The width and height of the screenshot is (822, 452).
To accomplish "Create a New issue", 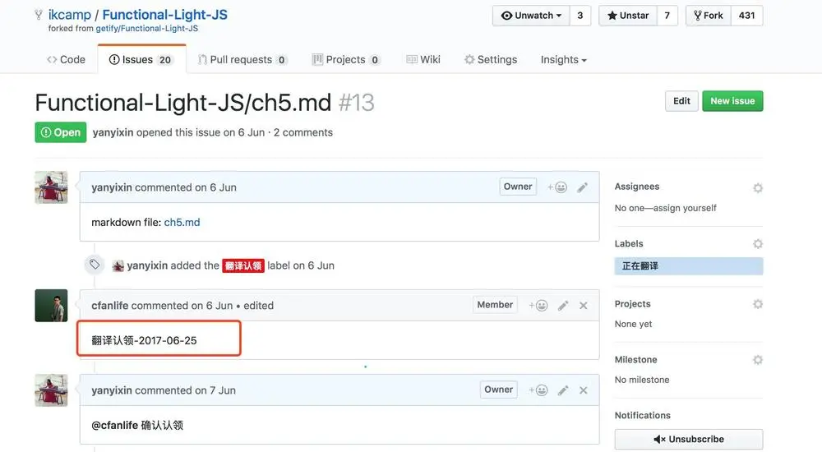I will [x=732, y=101].
